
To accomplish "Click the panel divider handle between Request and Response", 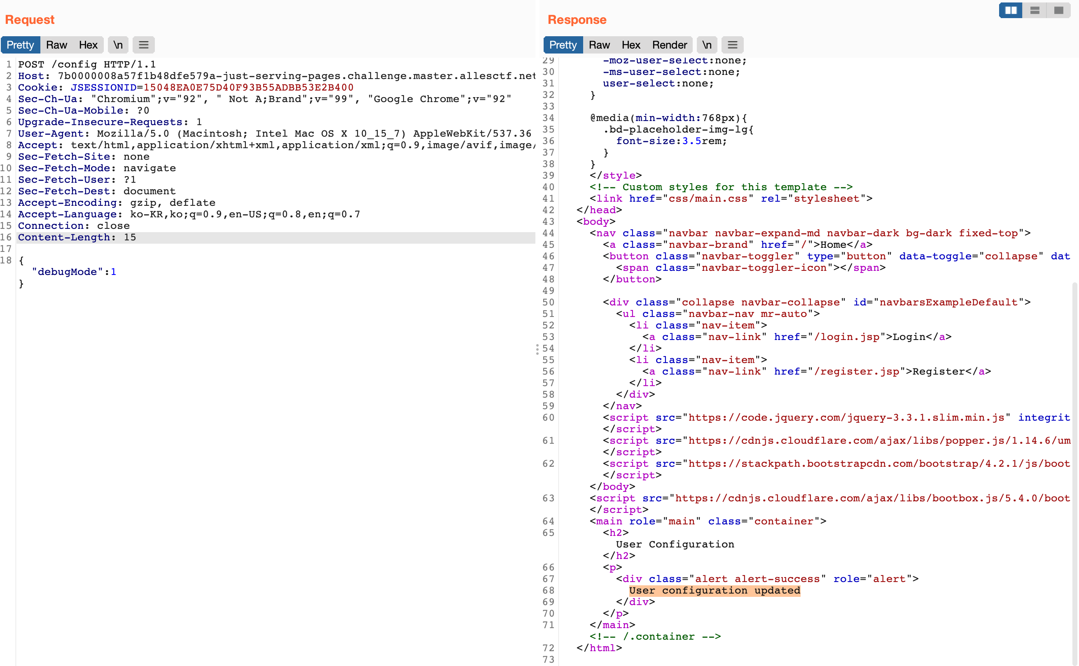I will pos(537,349).
